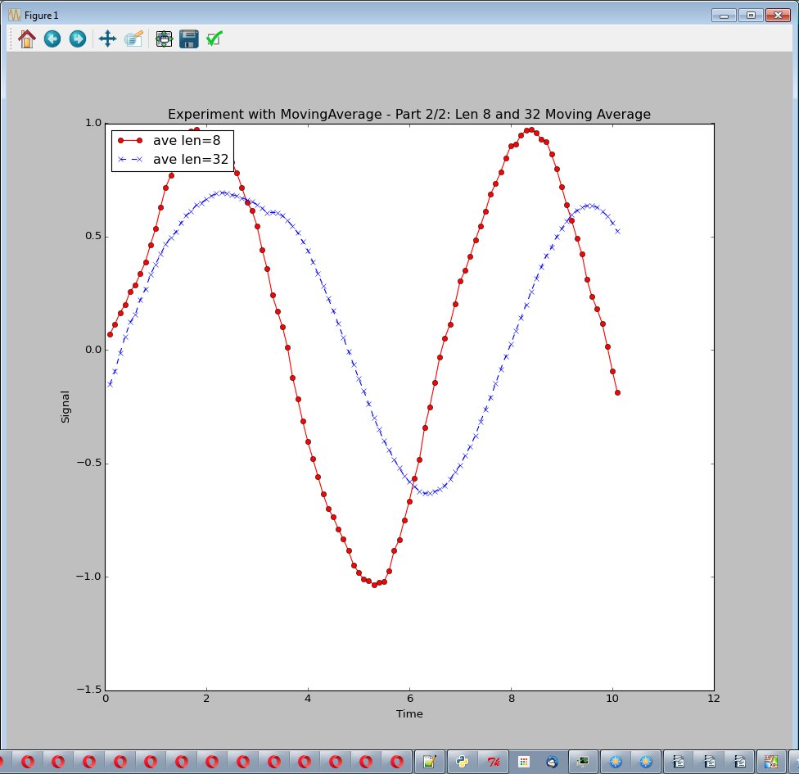
Task: Click the 'Signal' y-axis label
Action: (65, 407)
